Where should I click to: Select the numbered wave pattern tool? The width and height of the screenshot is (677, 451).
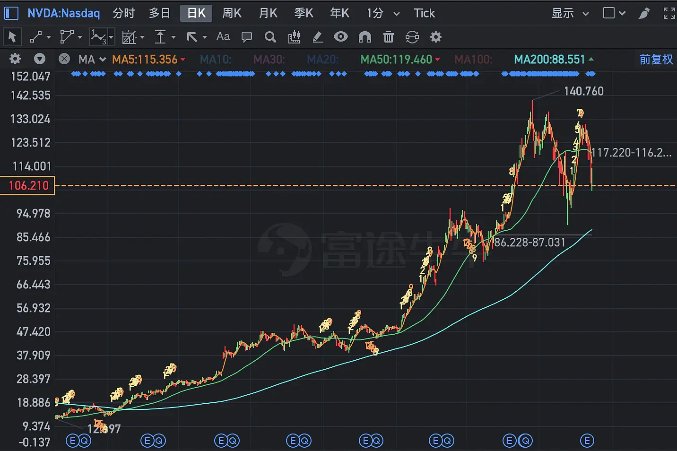point(98,37)
